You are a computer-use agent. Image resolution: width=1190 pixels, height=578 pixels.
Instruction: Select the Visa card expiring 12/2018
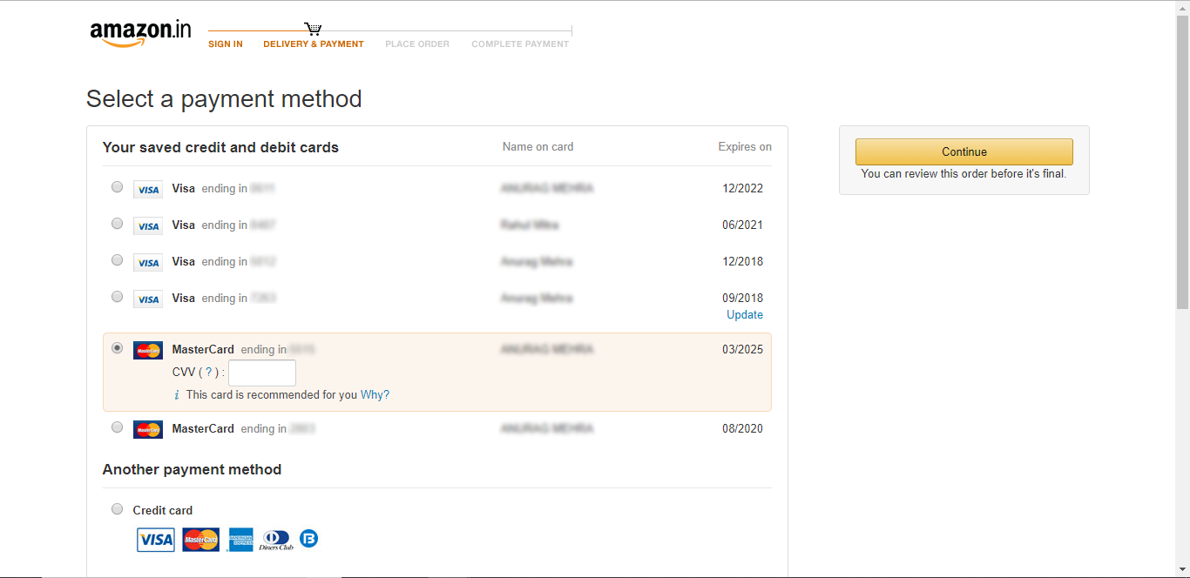(117, 260)
